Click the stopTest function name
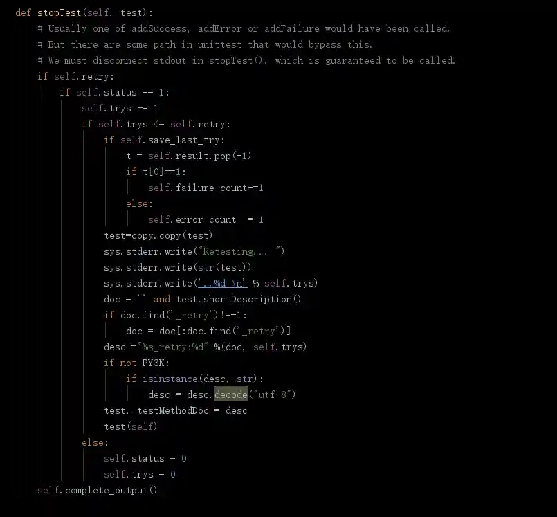Screen dimensions: 557x517 [x=59, y=13]
